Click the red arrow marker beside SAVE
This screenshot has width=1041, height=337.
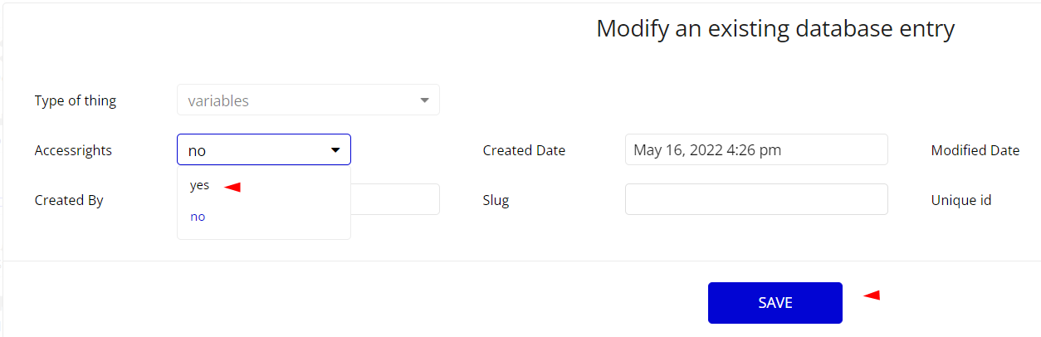click(x=871, y=295)
